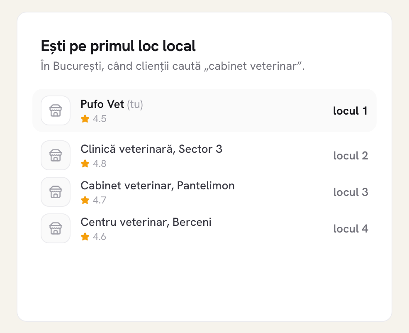Click the star icon next to 4.8
Viewport: 409px width, 333px height.
tap(85, 164)
